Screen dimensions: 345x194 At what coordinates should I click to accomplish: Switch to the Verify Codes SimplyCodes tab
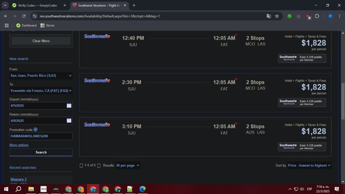click(37, 5)
